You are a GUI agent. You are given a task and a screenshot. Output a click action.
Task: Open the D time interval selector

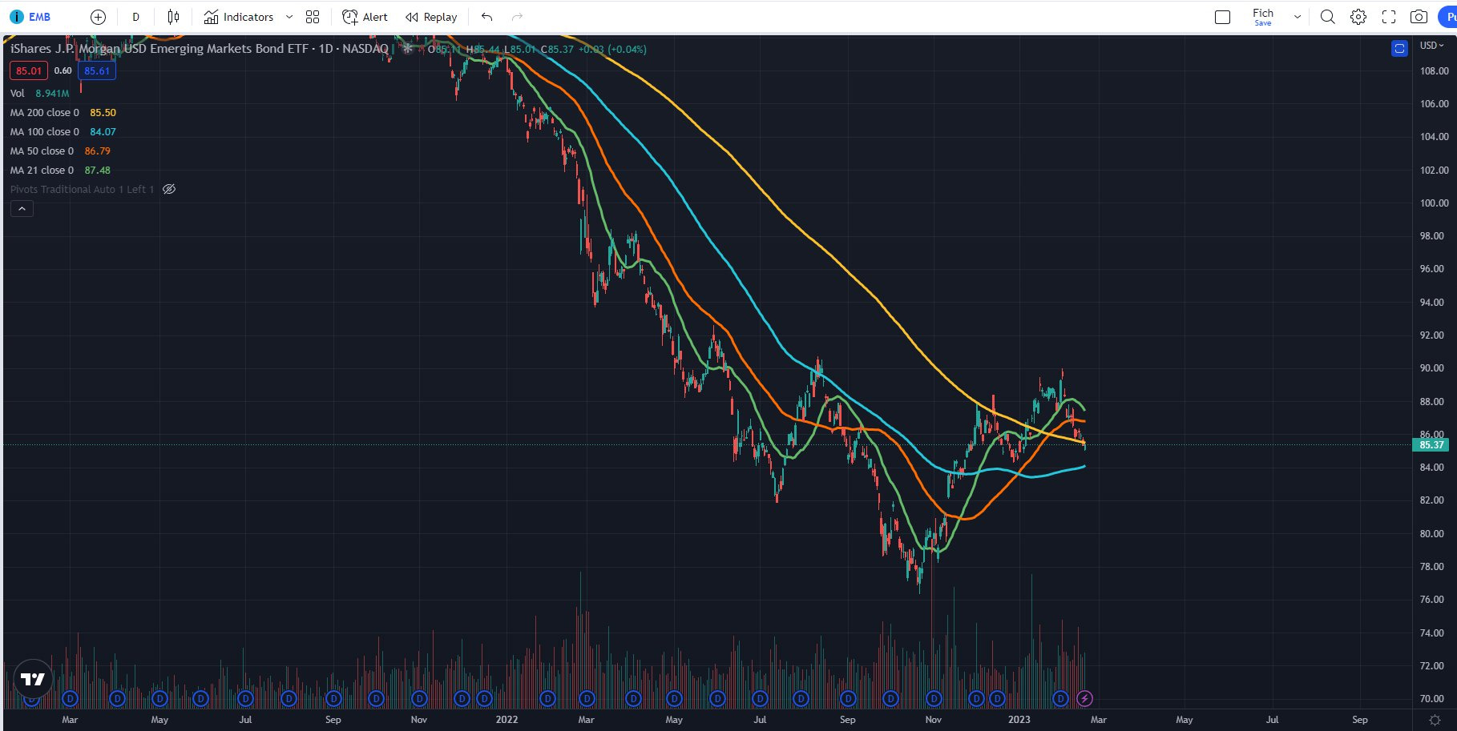(135, 17)
